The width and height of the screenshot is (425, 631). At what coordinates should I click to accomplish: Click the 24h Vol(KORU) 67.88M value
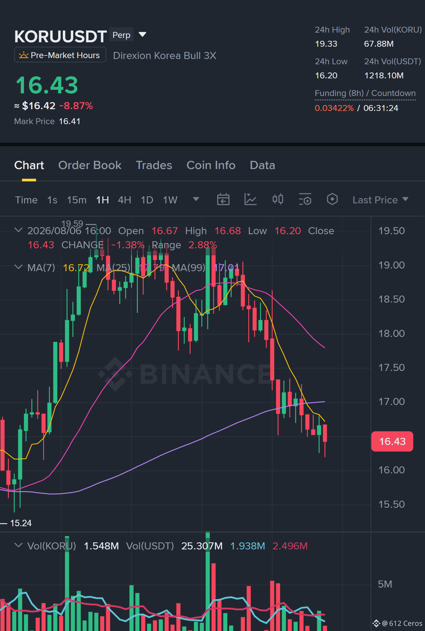pos(379,44)
